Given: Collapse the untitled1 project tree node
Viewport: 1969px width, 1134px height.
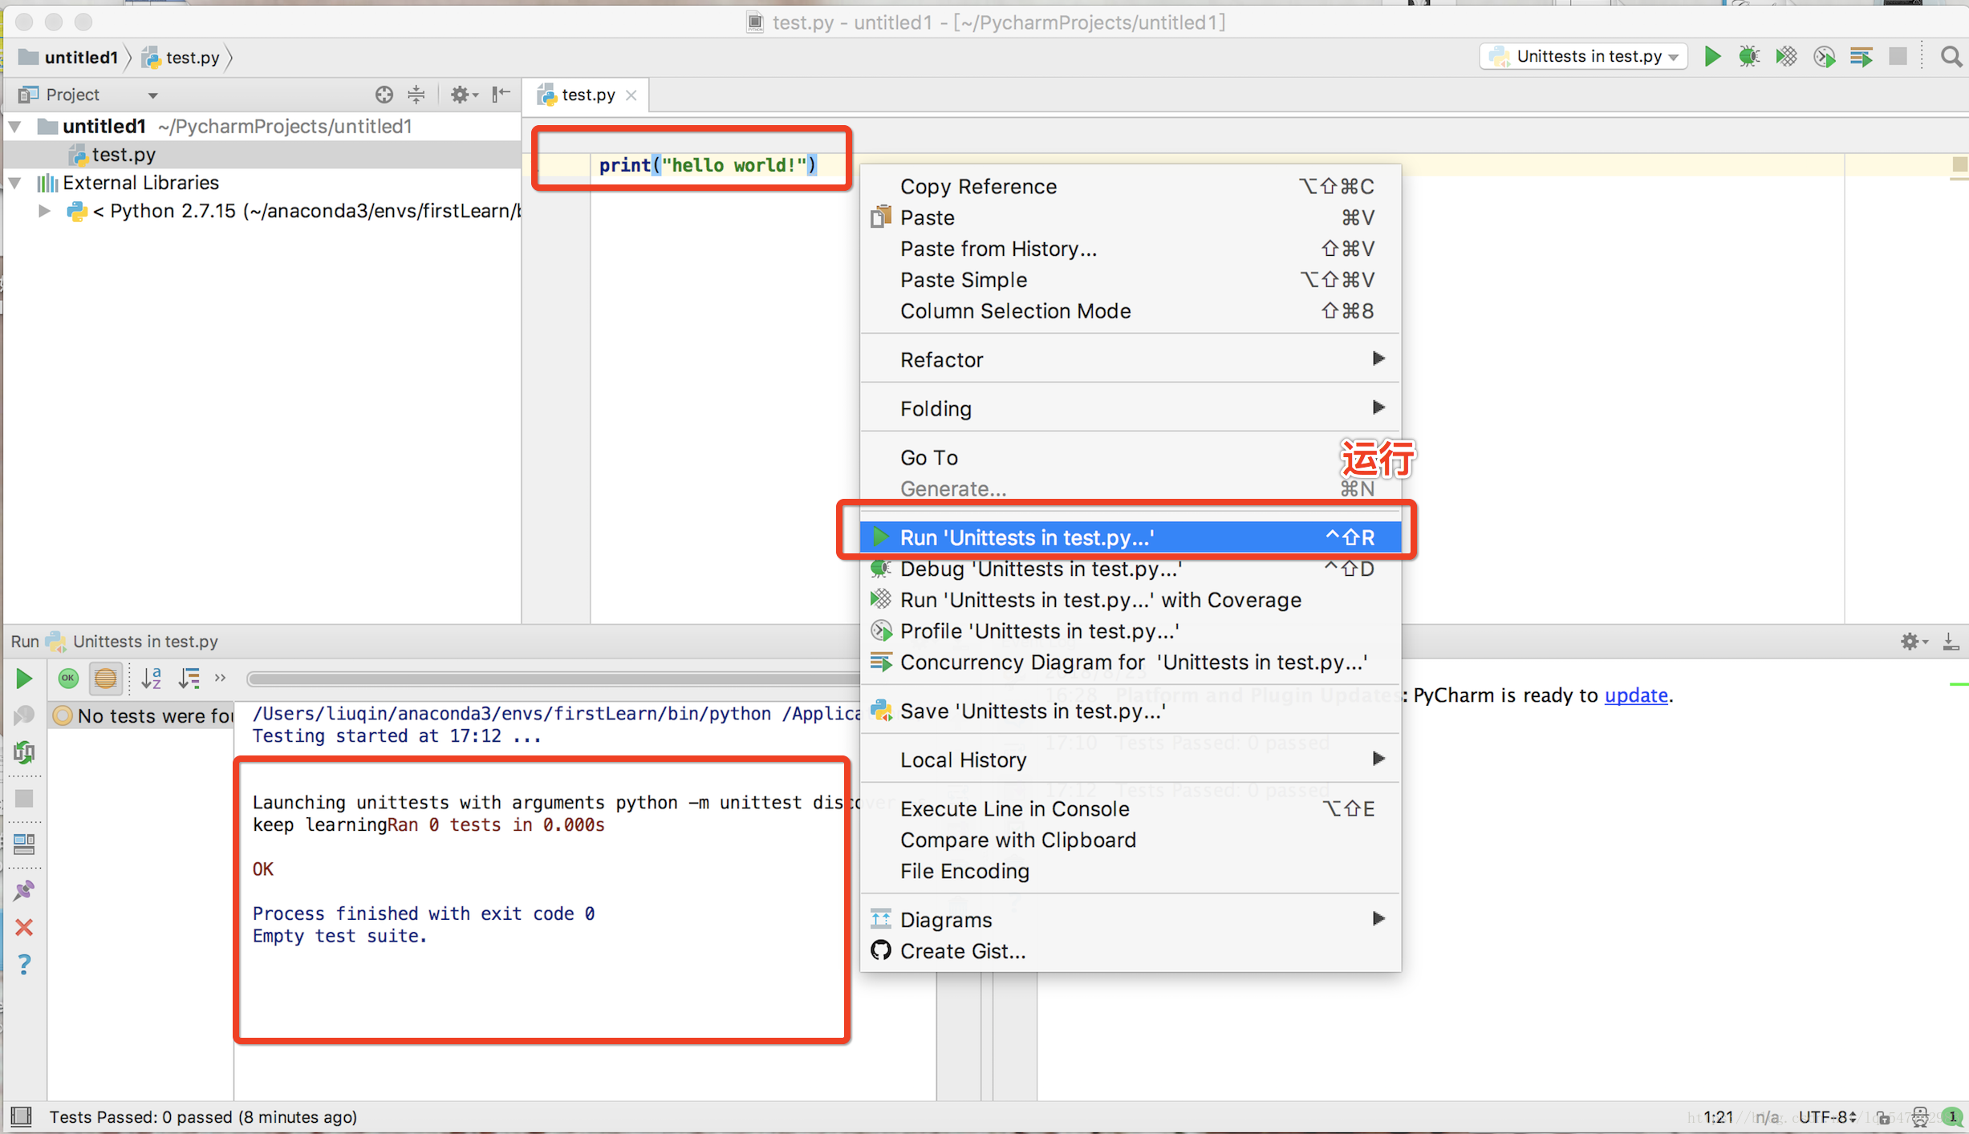Looking at the screenshot, I should [15, 127].
